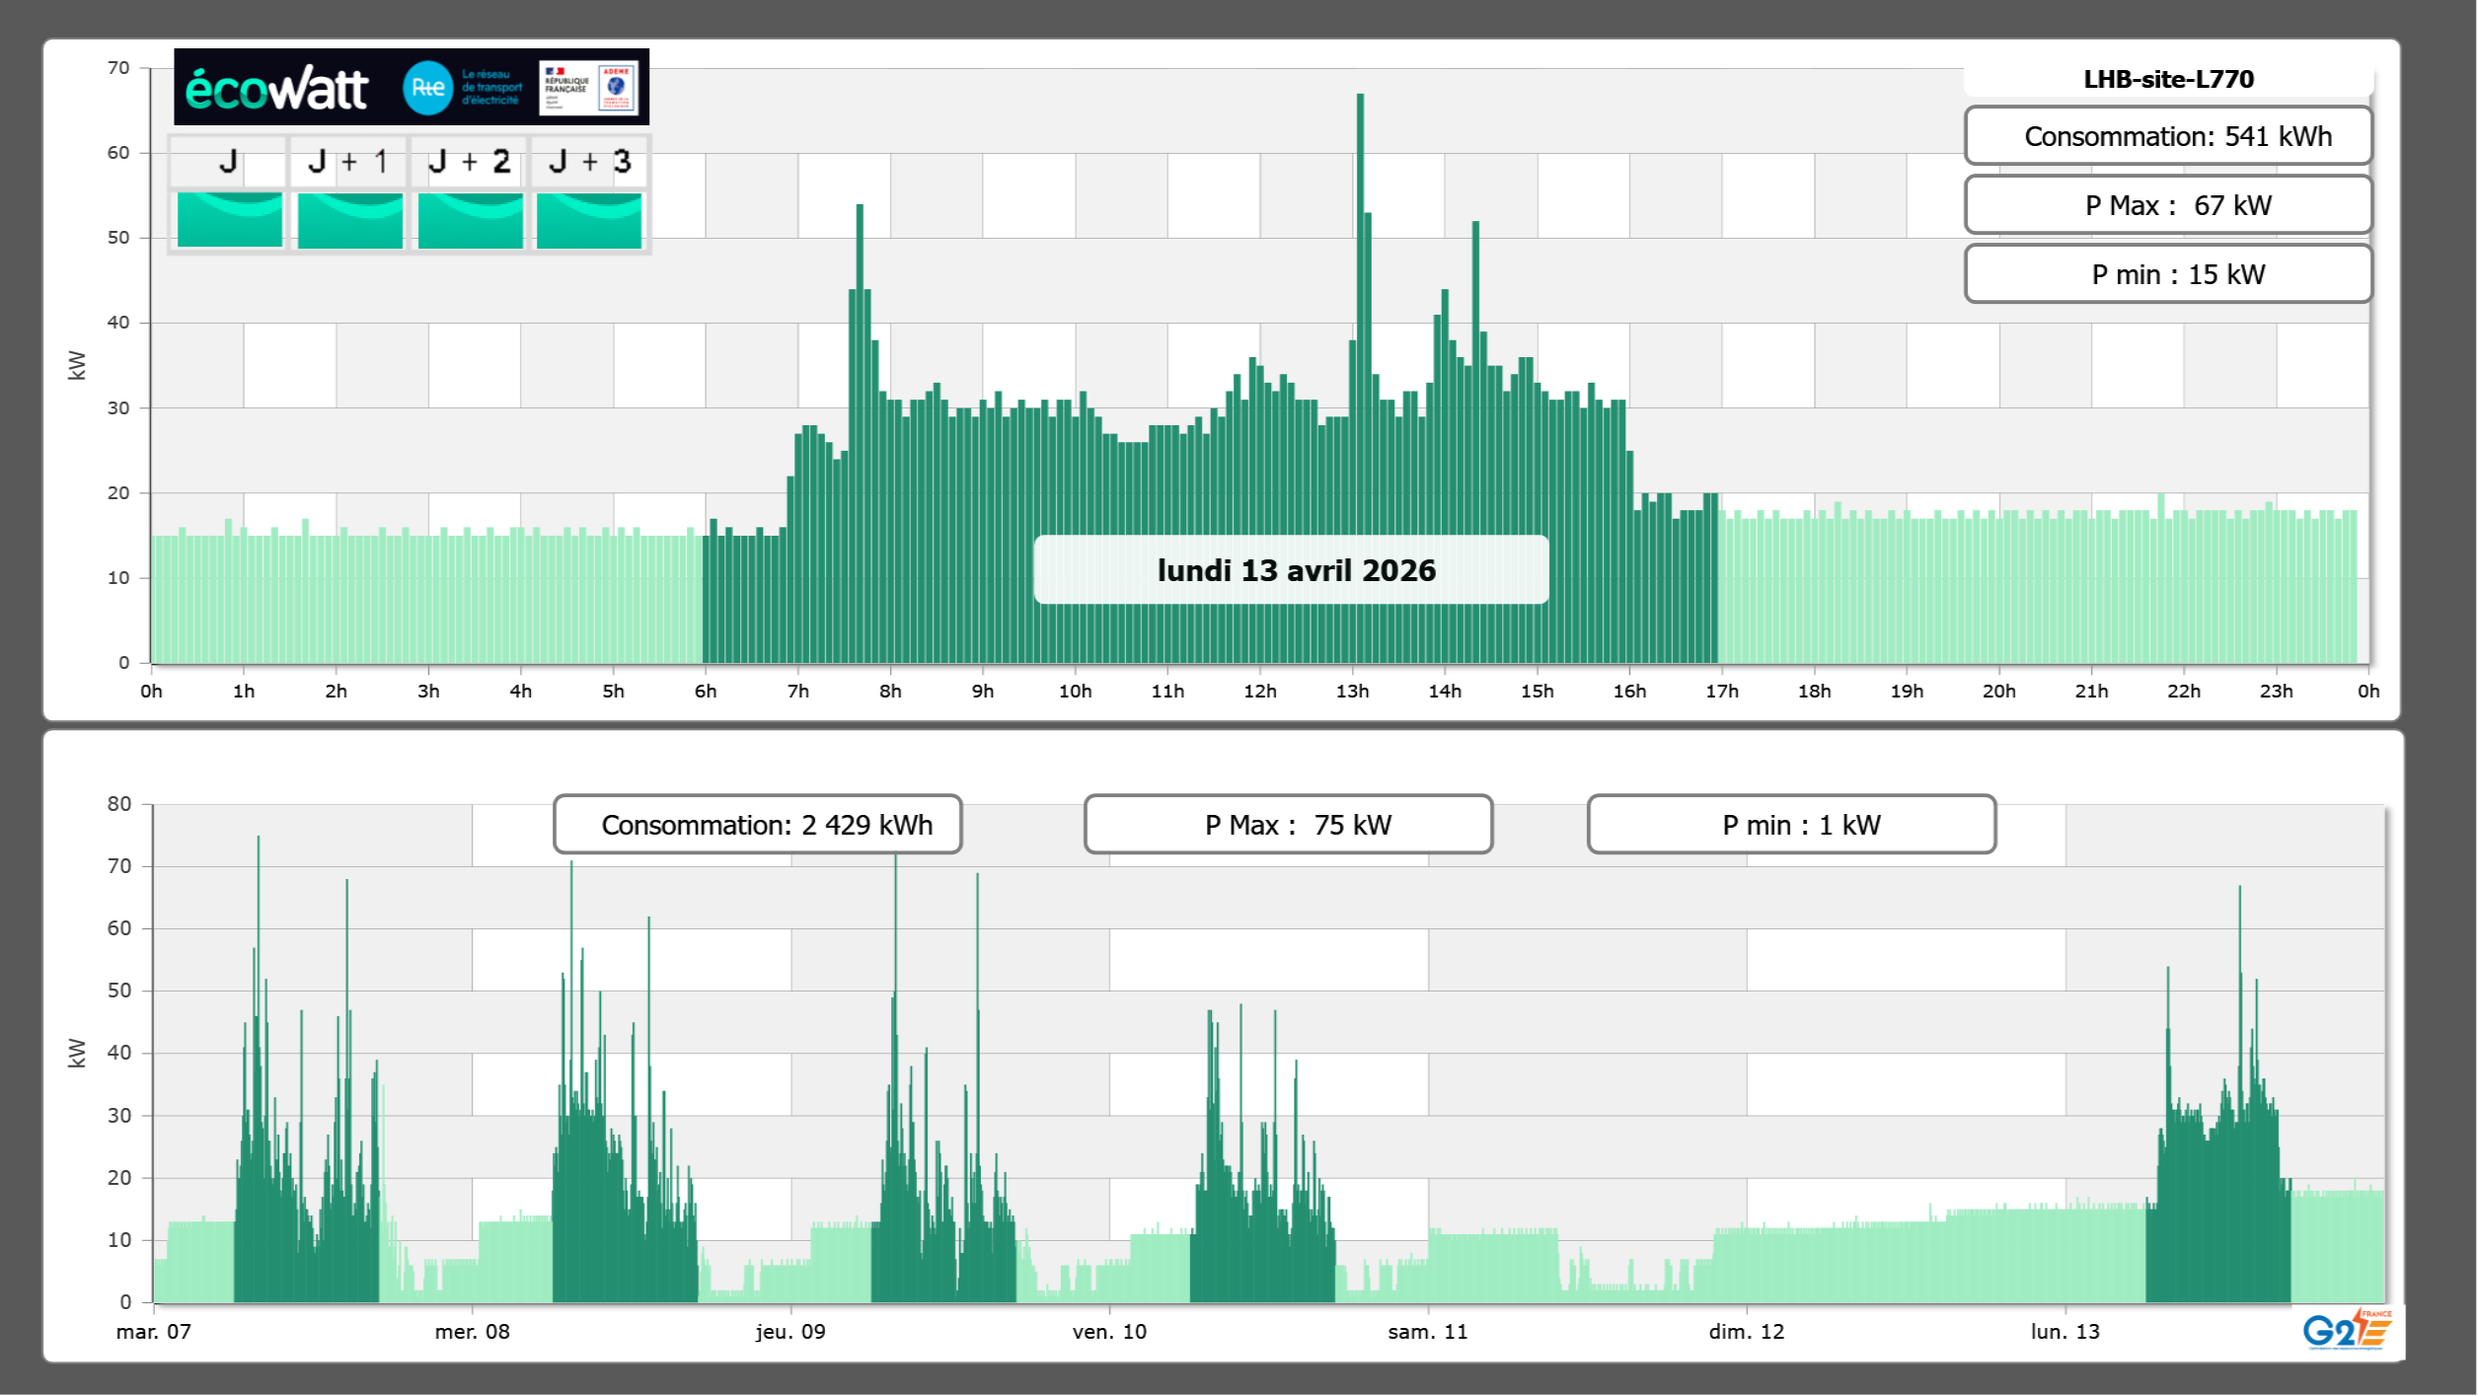Click the green J + 1 signal icon
This screenshot has width=2478, height=1396.
349,219
